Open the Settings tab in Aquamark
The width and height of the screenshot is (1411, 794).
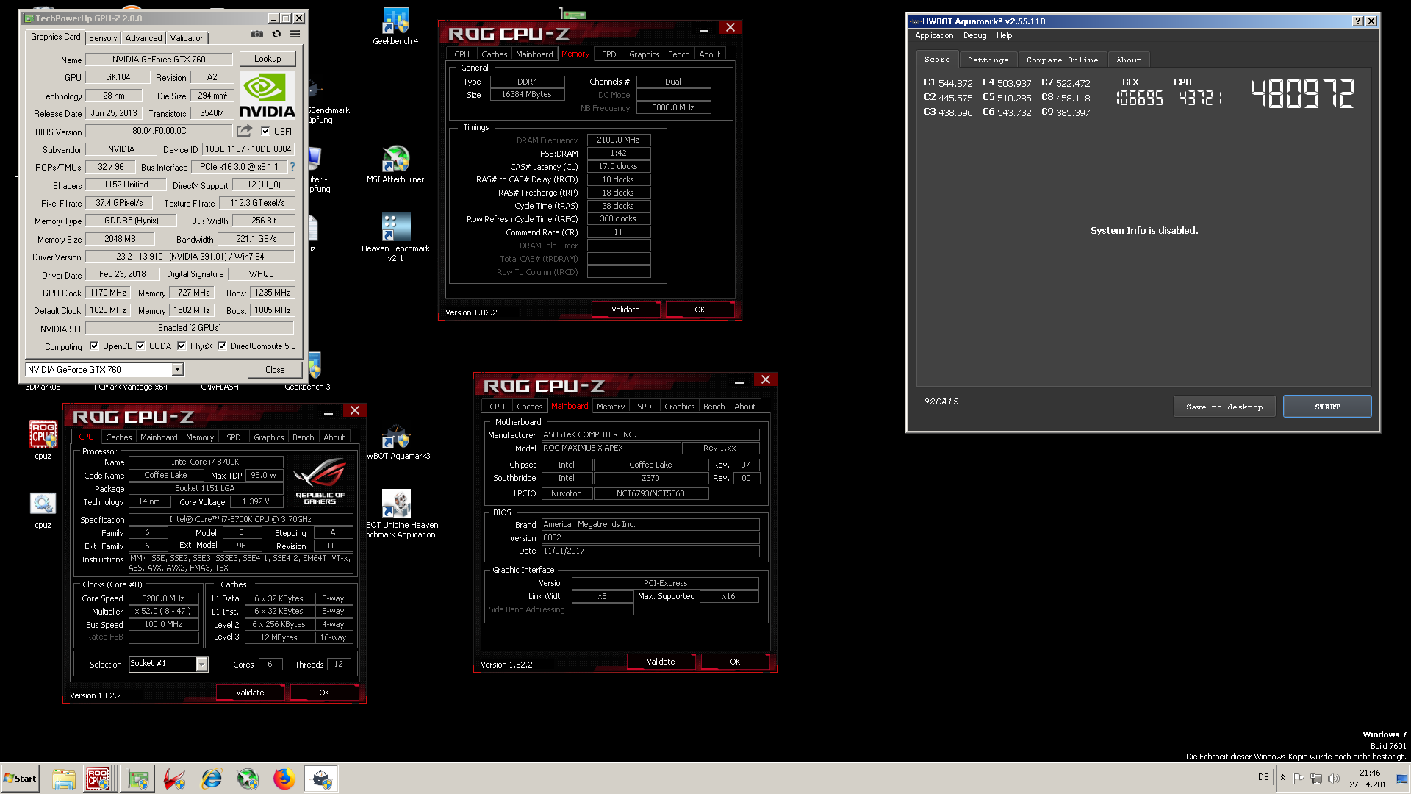[x=988, y=60]
